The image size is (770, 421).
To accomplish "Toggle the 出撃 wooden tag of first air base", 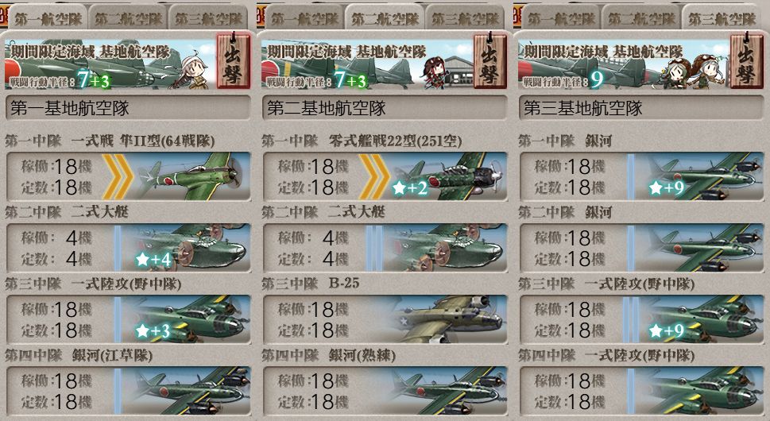I will pyautogui.click(x=233, y=61).
